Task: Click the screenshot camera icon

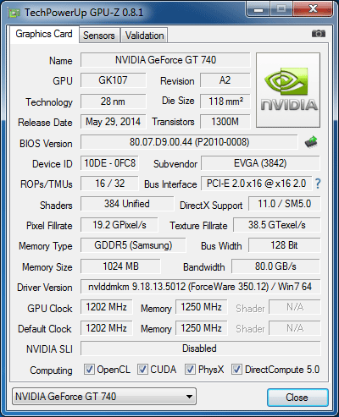Action: (x=319, y=34)
